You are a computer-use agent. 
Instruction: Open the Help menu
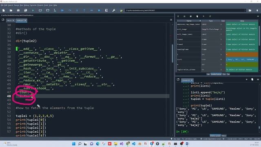click(x=55, y=5)
